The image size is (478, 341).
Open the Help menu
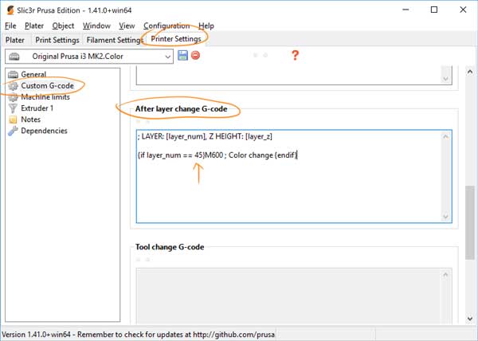tap(206, 26)
